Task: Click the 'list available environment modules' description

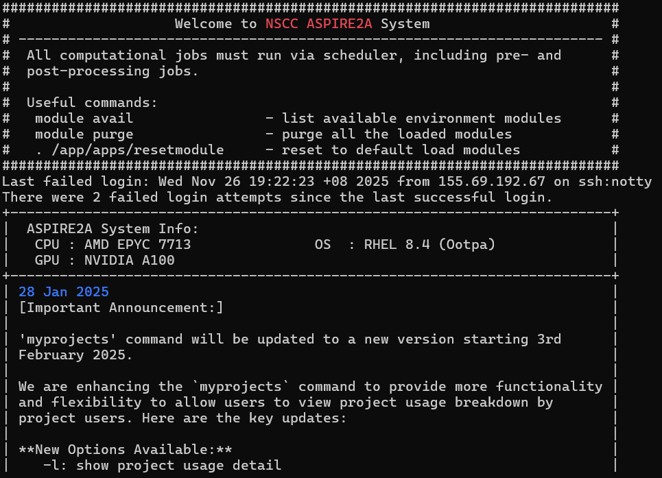Action: point(421,119)
